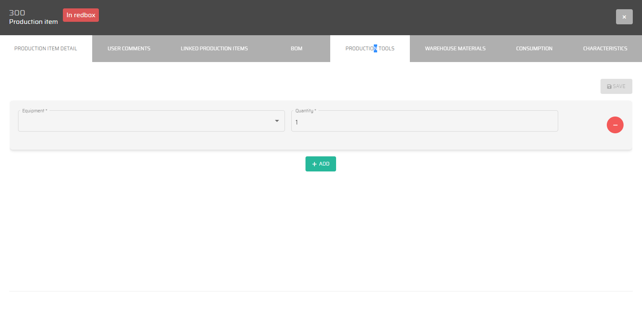Open the User Comments tab

point(129,49)
